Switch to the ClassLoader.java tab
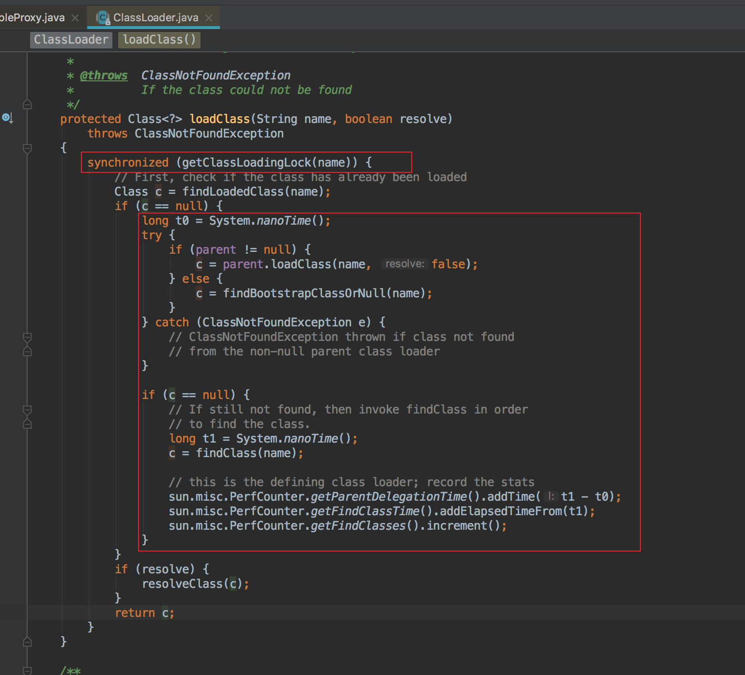 (x=155, y=18)
